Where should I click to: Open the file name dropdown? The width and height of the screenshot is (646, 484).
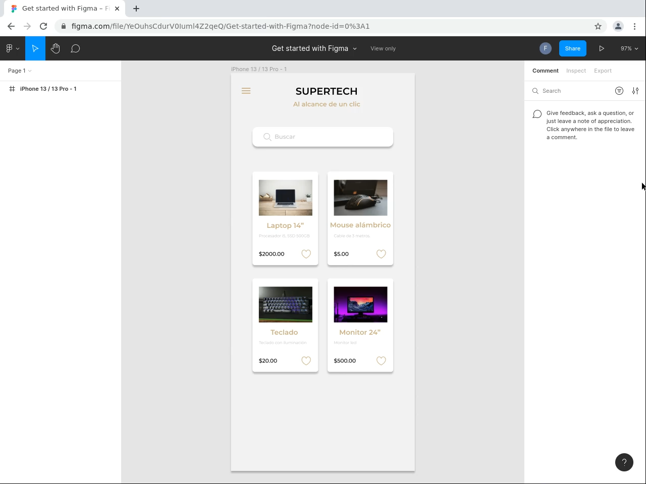click(355, 48)
